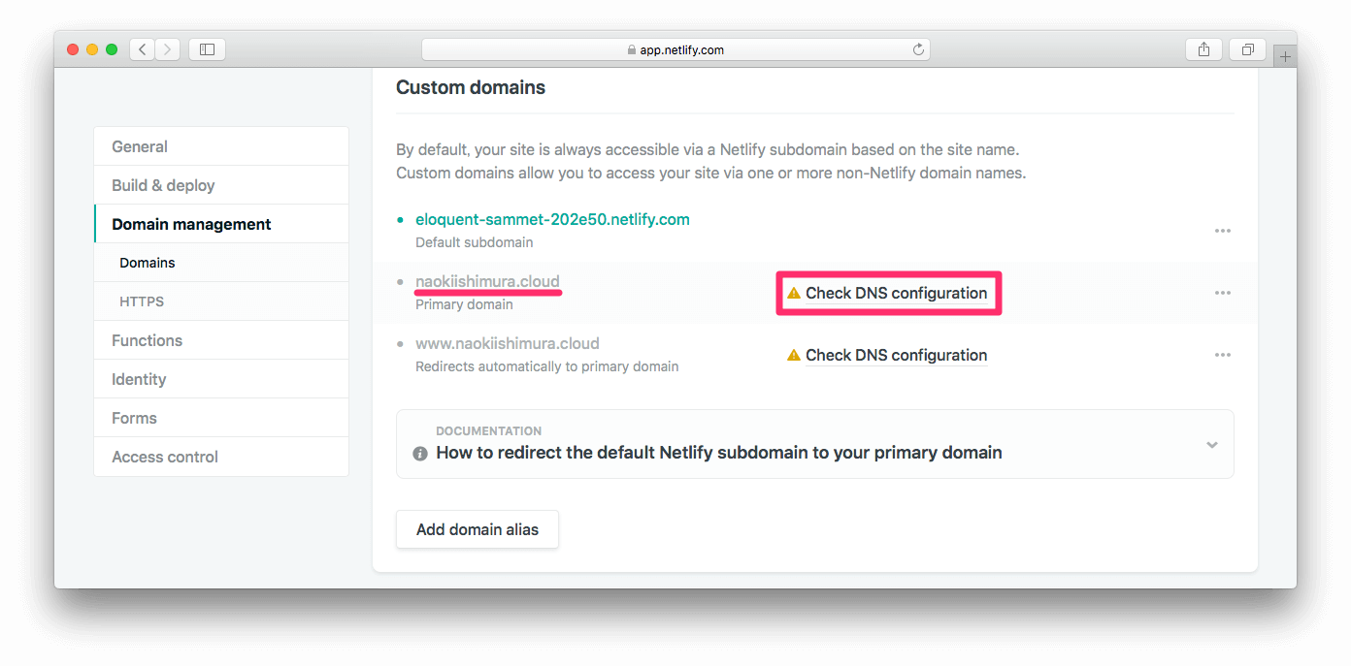Open a new tab with the plus button
Viewport: 1351px width, 666px height.
click(1285, 56)
